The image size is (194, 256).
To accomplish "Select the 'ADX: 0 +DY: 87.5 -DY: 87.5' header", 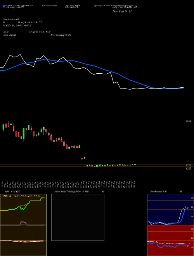I will [x=21, y=196].
